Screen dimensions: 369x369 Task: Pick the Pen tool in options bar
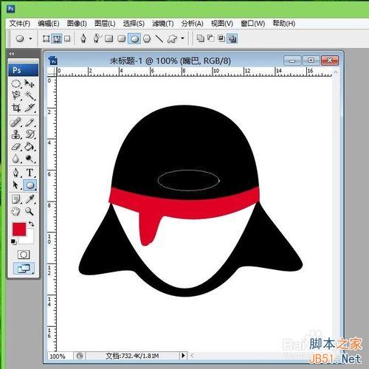click(x=83, y=38)
